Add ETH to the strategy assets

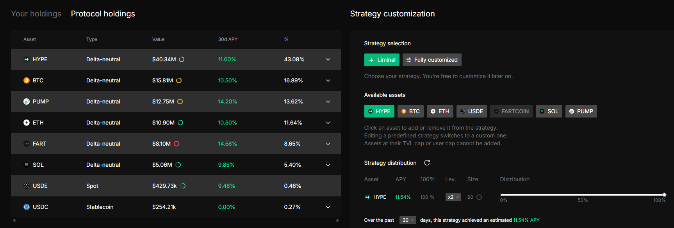pos(440,111)
